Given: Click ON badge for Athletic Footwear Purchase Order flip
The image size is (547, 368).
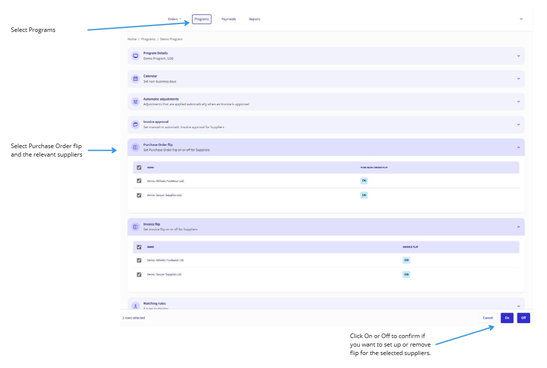Looking at the screenshot, I should click(x=364, y=181).
